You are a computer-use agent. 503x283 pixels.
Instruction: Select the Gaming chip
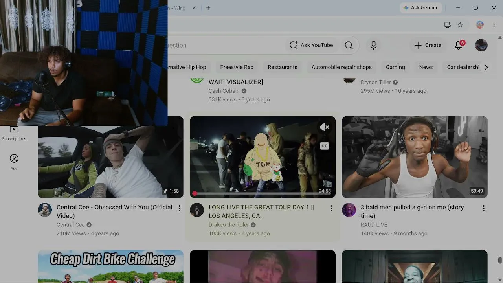point(395,67)
